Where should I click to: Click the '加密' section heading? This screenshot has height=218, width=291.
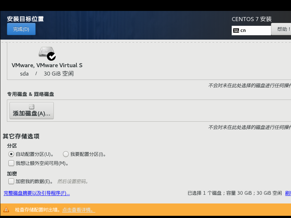pyautogui.click(x=12, y=174)
